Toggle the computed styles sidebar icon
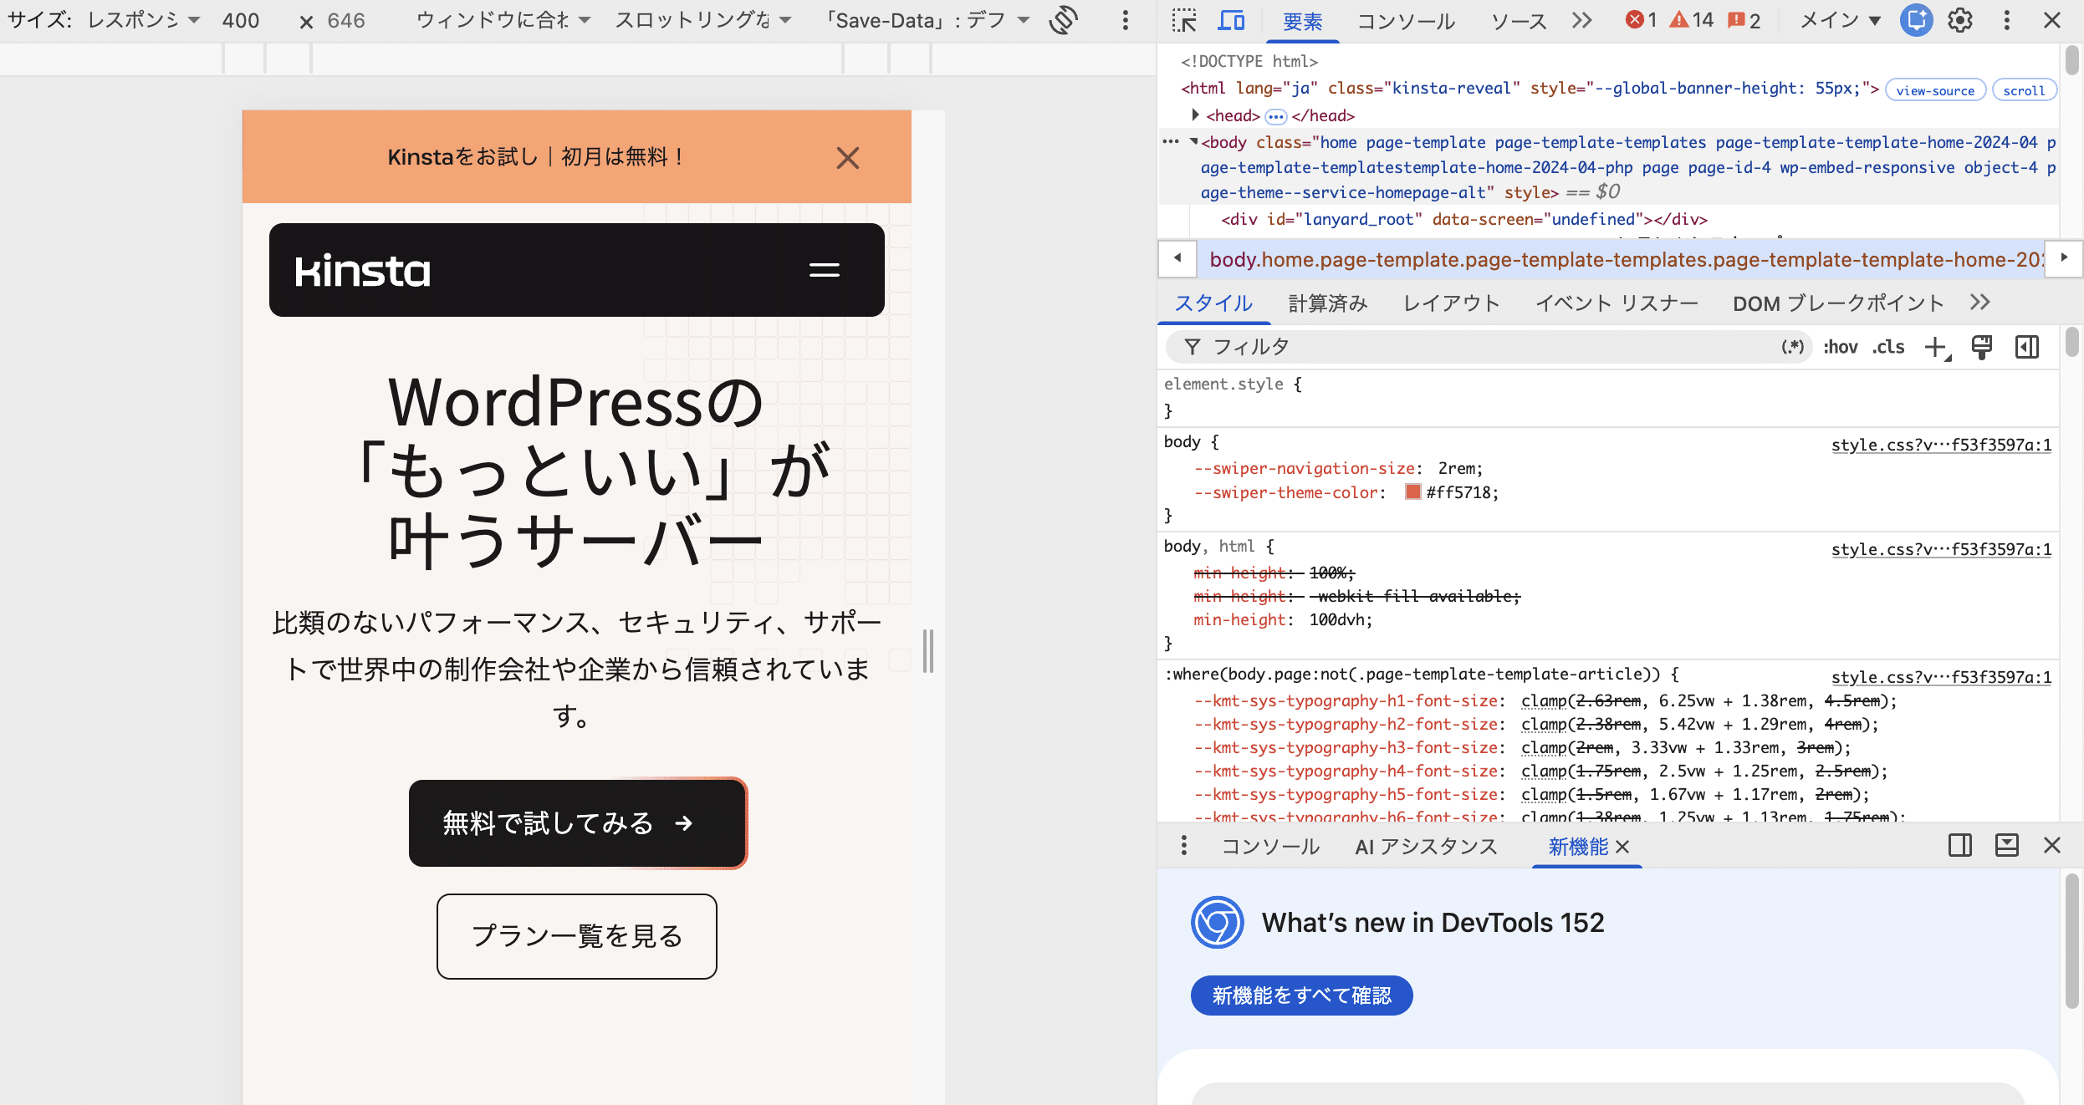 [2027, 347]
